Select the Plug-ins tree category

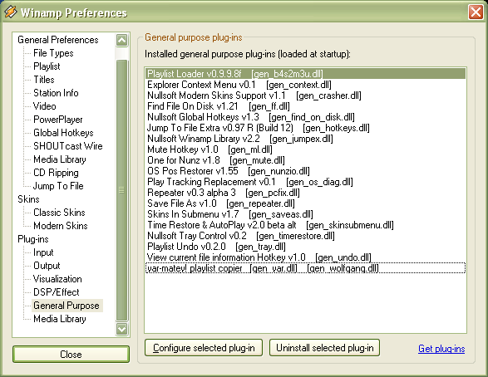[33, 239]
